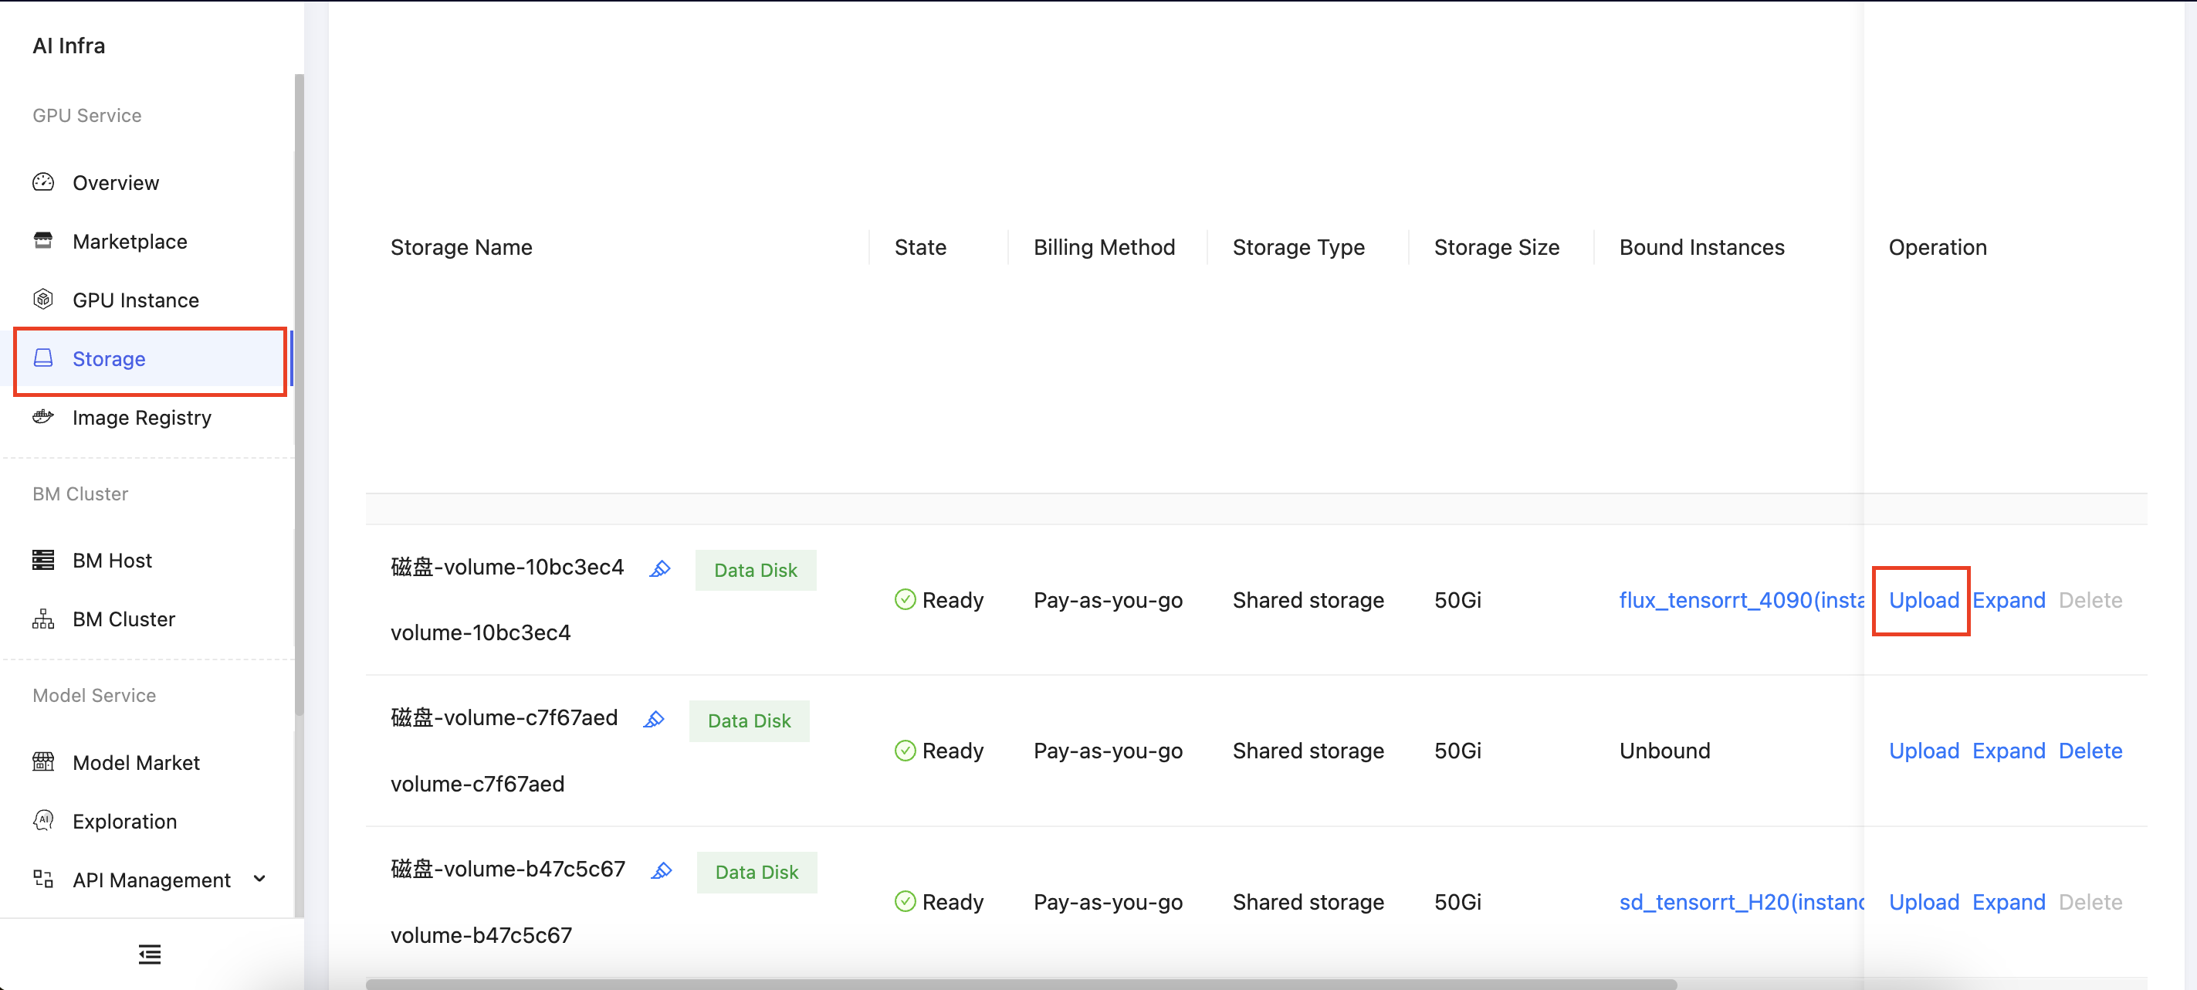Click the State column header
This screenshot has height=990, width=2197.
[x=920, y=247]
